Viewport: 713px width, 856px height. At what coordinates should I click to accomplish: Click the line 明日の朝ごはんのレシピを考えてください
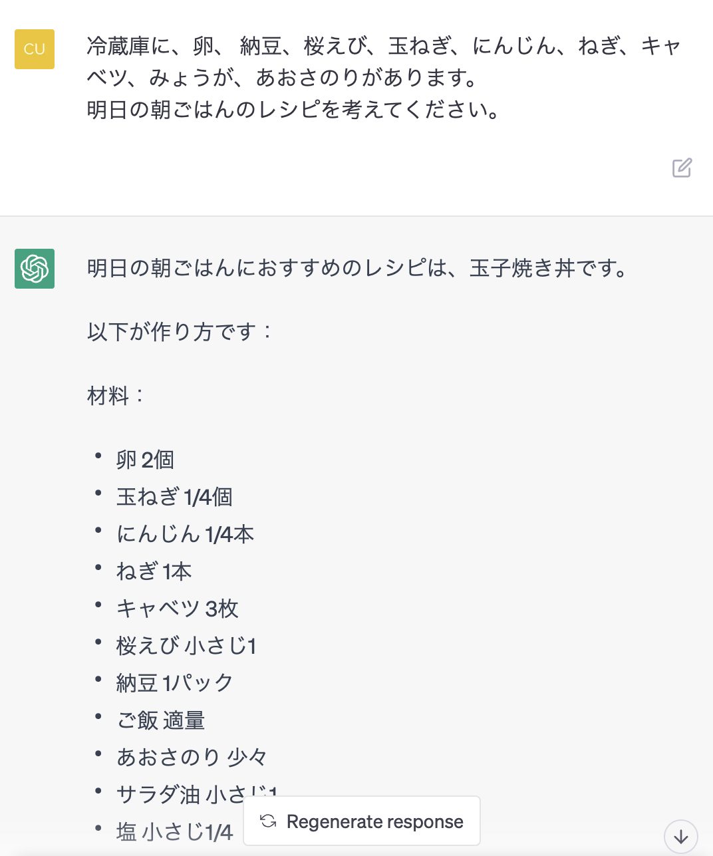293,110
